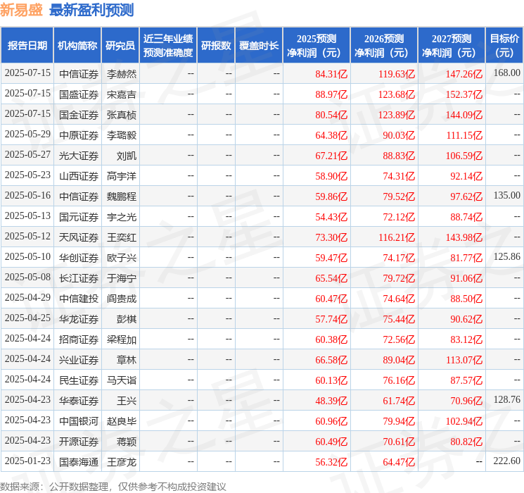
Task: Select the 目标价(元) column header
Action: point(504,46)
